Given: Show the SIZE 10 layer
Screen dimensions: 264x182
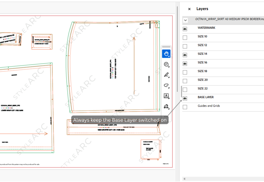Looking at the screenshot, I should pos(185,38).
